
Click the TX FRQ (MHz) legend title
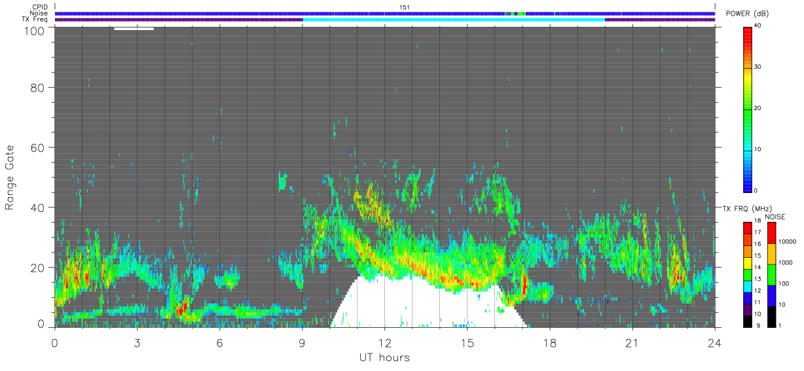tap(748, 208)
